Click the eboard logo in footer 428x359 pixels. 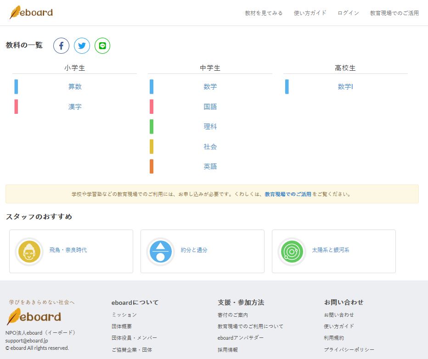pos(34,317)
